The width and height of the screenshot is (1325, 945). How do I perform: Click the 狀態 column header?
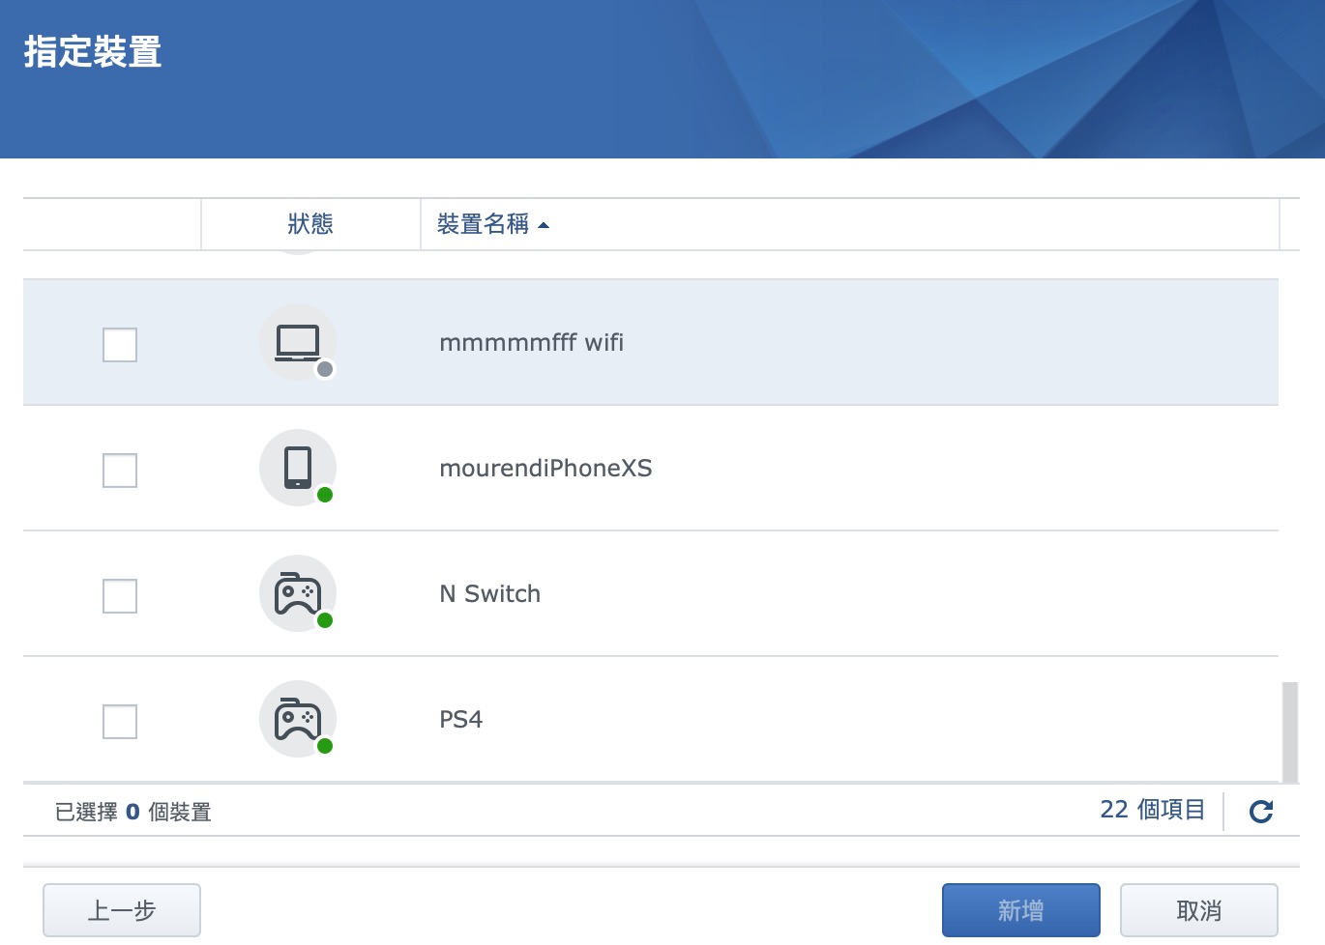[x=310, y=224]
